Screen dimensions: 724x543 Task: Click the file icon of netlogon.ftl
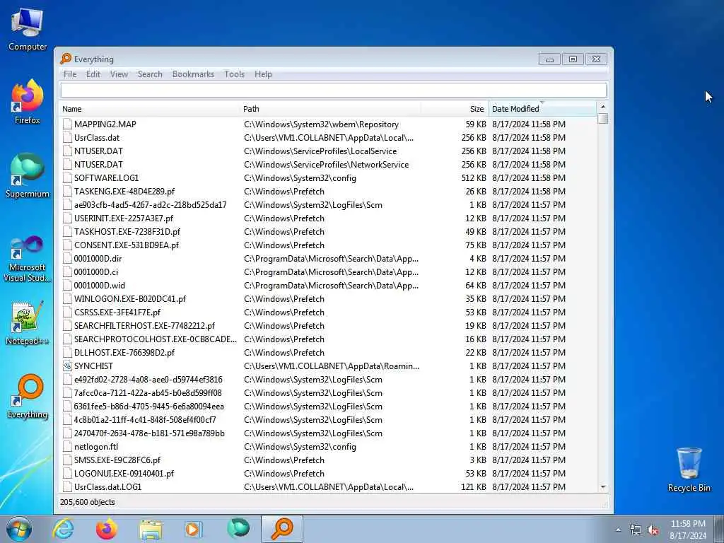[x=67, y=447]
